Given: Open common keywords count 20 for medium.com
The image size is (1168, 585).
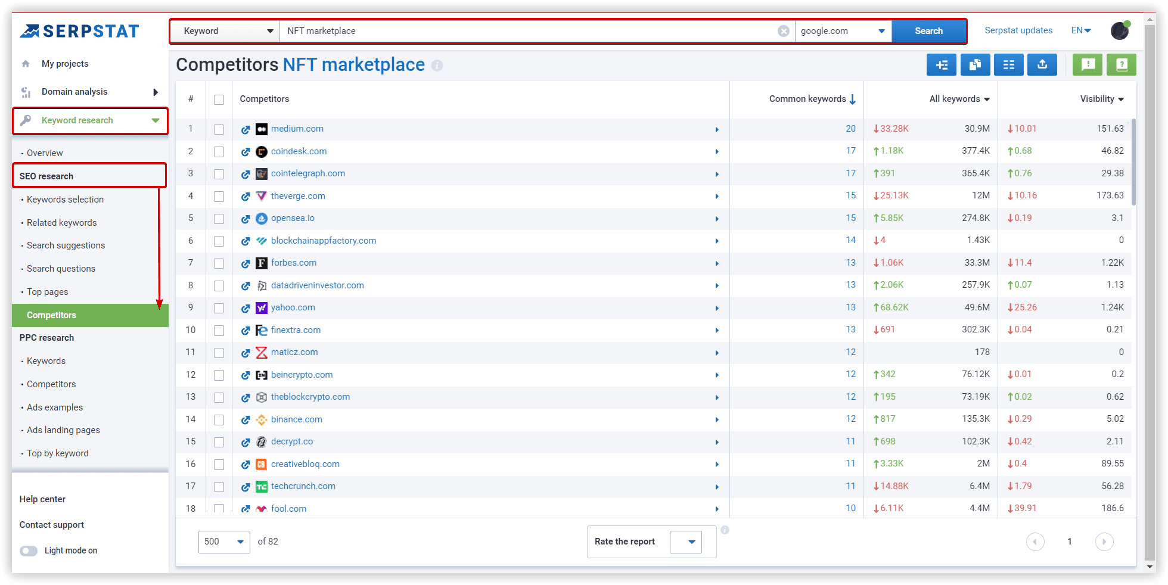Looking at the screenshot, I should [x=850, y=129].
